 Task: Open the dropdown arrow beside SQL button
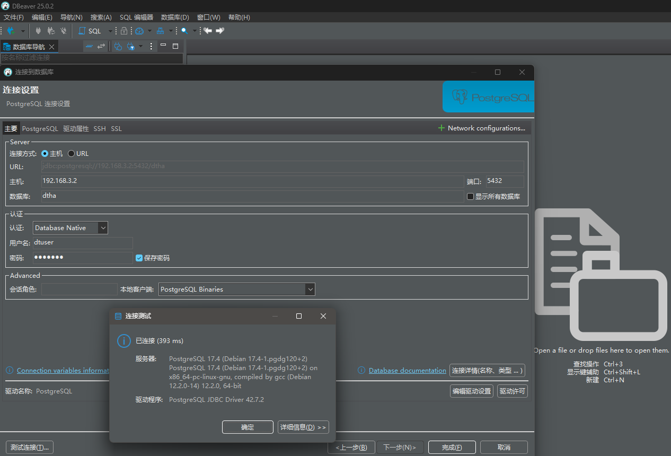click(x=110, y=31)
